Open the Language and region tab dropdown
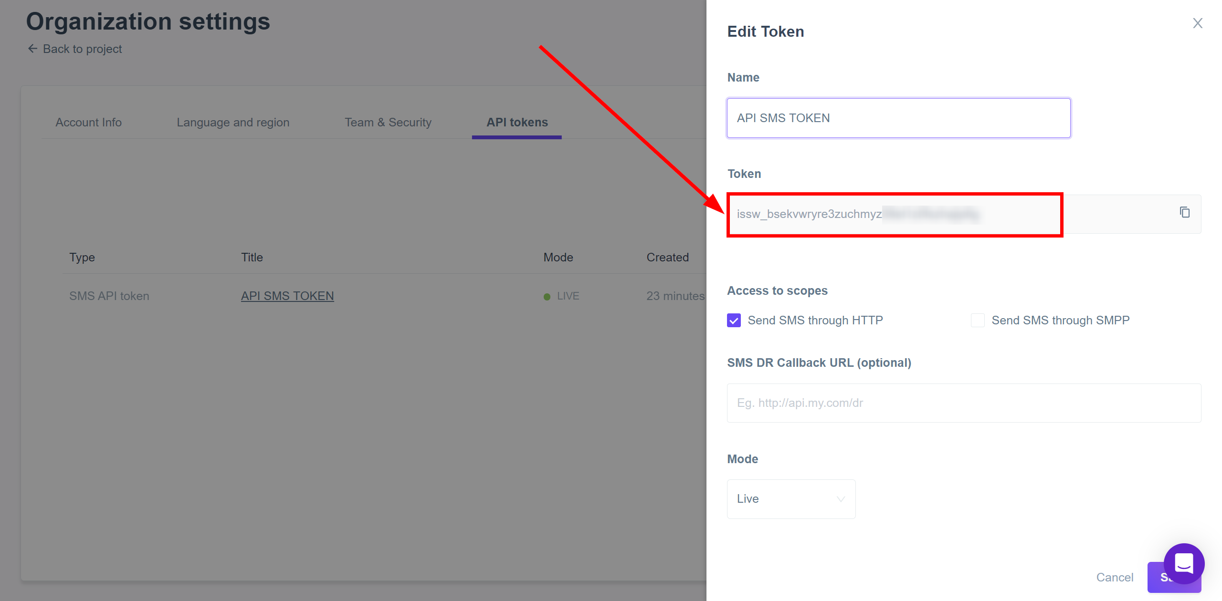This screenshot has width=1222, height=601. tap(232, 122)
